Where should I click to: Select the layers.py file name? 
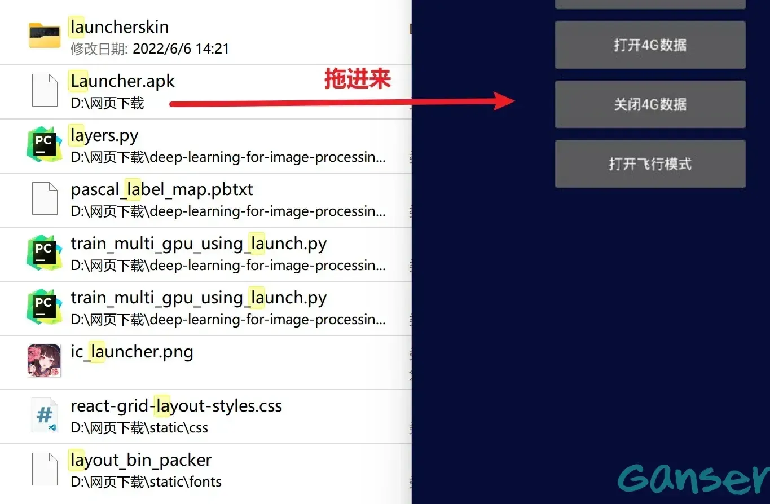104,135
